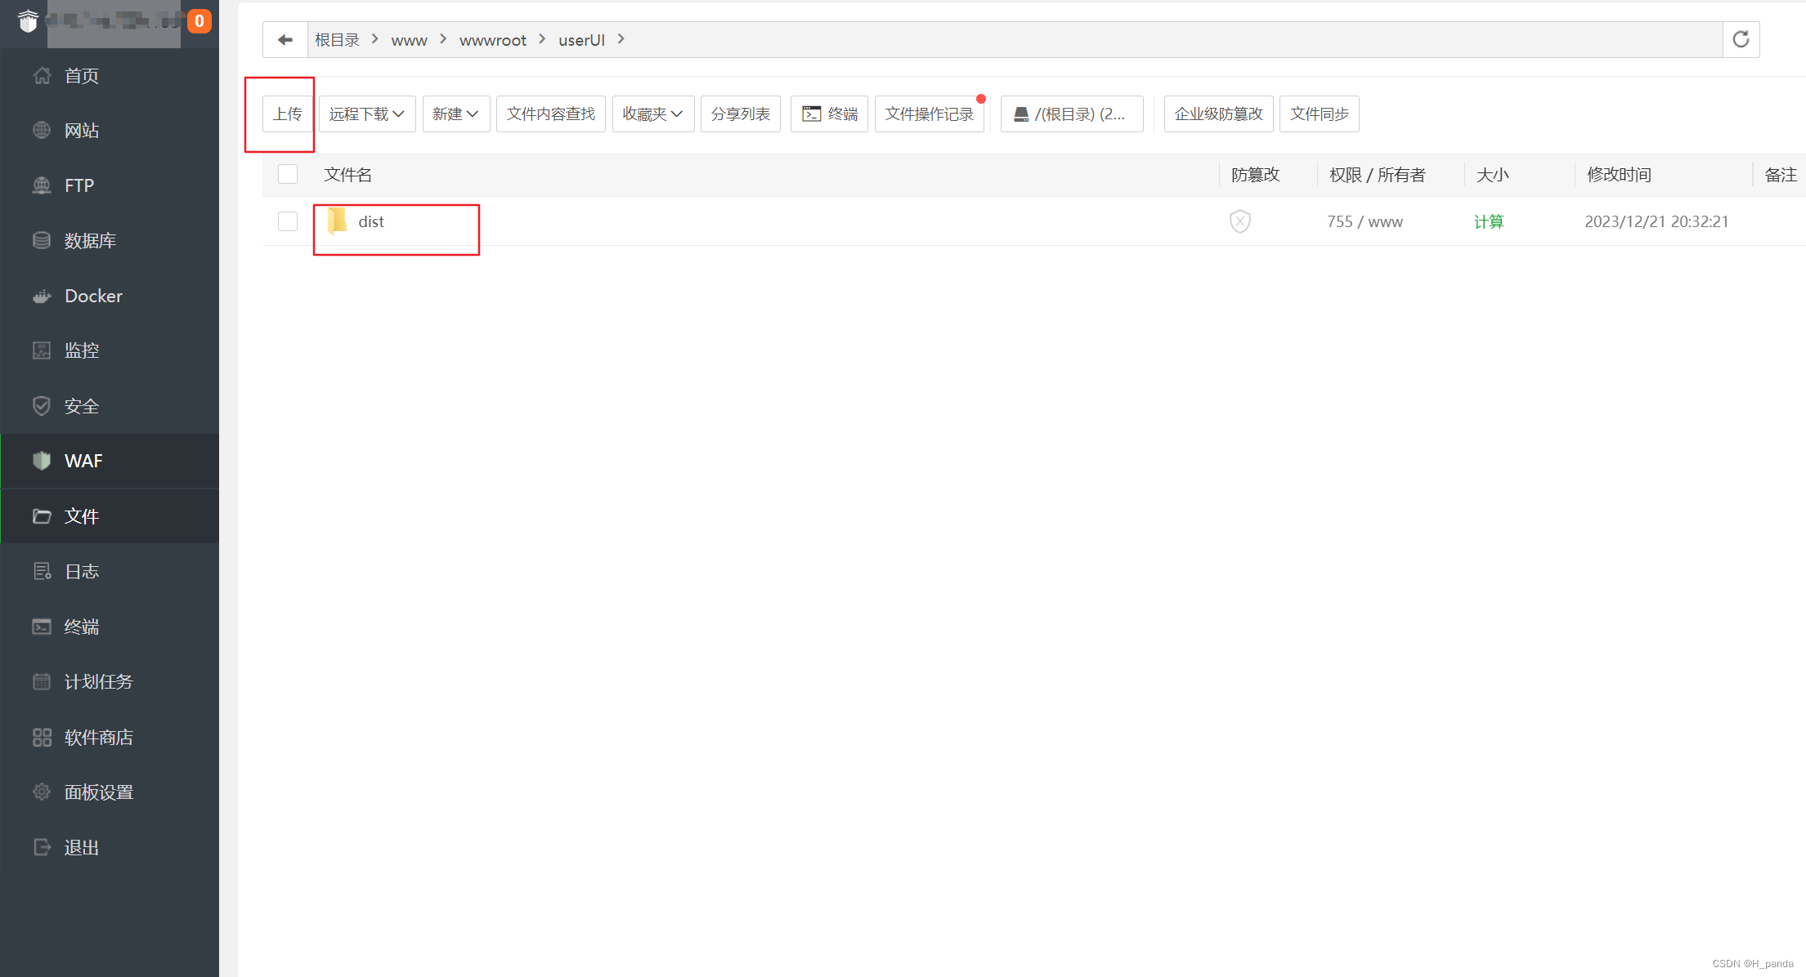
Task: Open 文件操作记录 file operation log
Action: (x=929, y=114)
